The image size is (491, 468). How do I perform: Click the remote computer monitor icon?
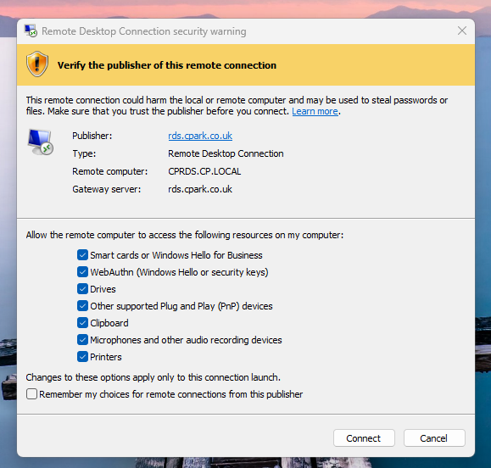[41, 142]
